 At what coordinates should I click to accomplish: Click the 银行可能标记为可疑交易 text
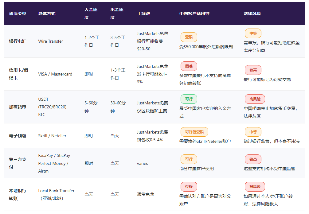click(267, 80)
